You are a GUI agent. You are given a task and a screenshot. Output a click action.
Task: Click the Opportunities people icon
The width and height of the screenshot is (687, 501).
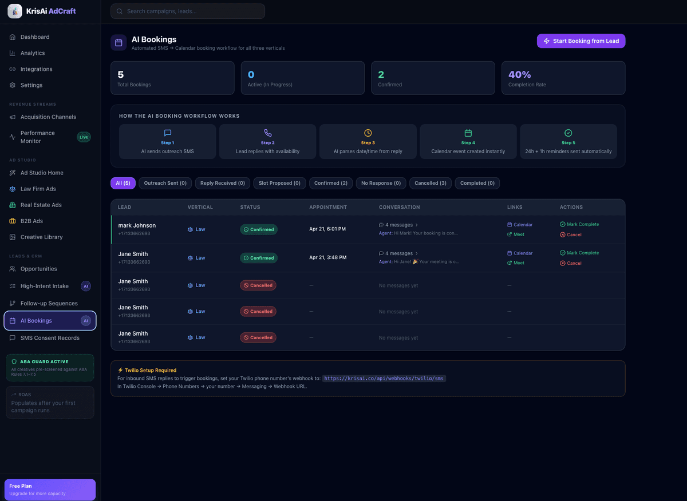(x=13, y=269)
